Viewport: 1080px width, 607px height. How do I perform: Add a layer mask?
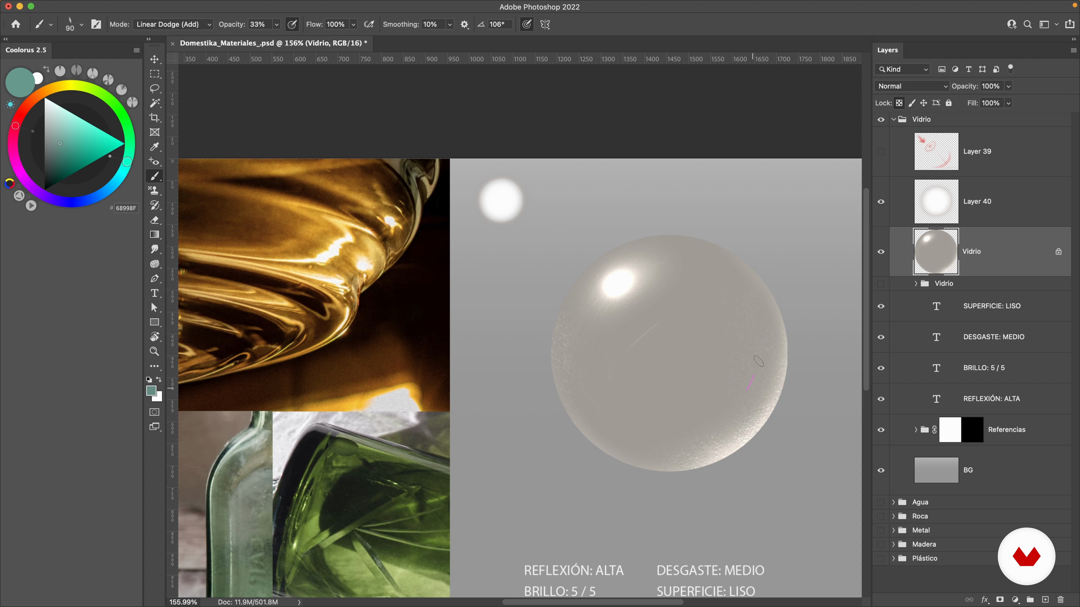(1000, 599)
